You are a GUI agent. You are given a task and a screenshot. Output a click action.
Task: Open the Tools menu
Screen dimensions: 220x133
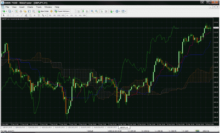(39, 7)
